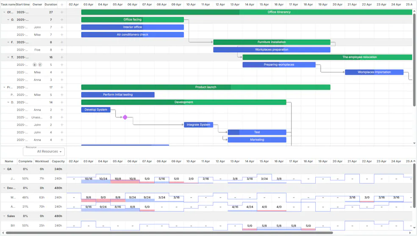Select the Workplaces importation task bar
Viewport: 417px width, 236px height.
(x=374, y=72)
